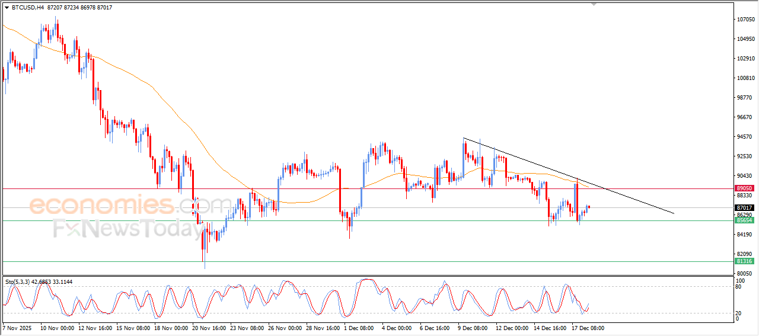Screen dimensions: 759x336
Task: Click the 17 Dec 08:00 time label
Action: pyautogui.click(x=588, y=328)
